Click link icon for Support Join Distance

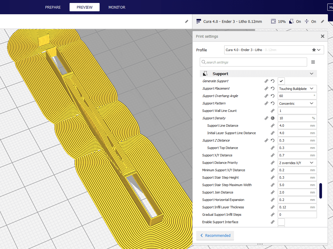pos(273,192)
